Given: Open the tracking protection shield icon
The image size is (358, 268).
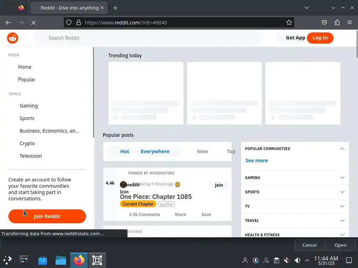Looking at the screenshot, I should tap(69, 22).
